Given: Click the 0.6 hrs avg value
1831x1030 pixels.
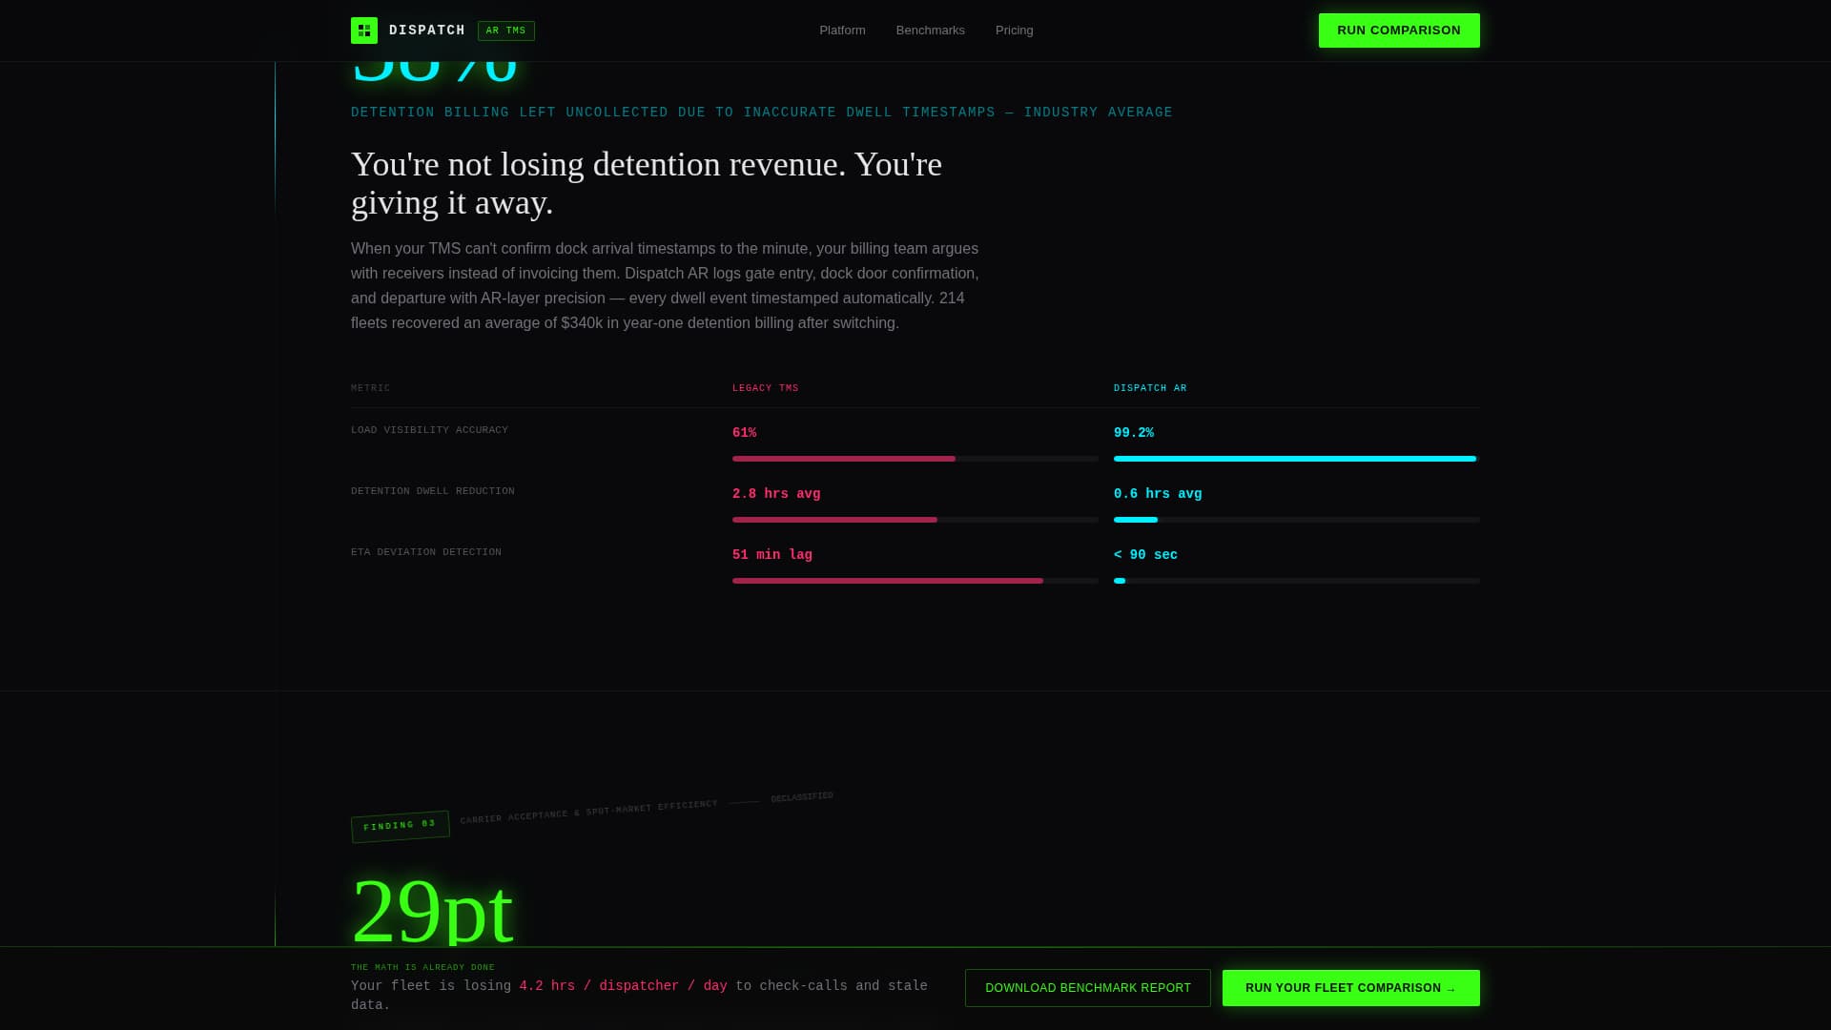Looking at the screenshot, I should coord(1158,494).
